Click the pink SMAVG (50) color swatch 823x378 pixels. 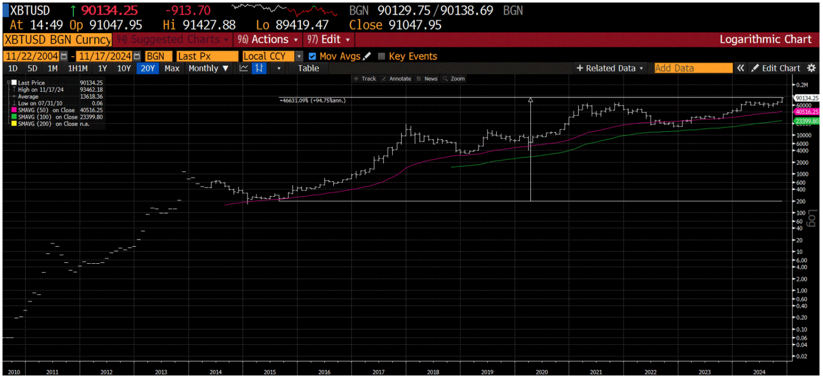pos(14,110)
